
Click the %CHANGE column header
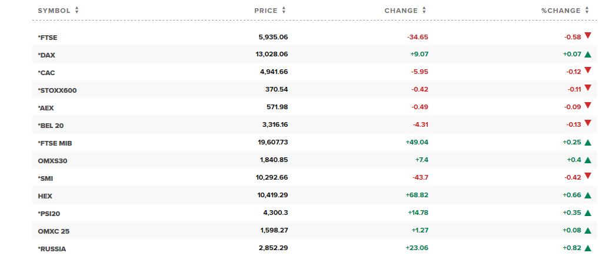point(561,11)
